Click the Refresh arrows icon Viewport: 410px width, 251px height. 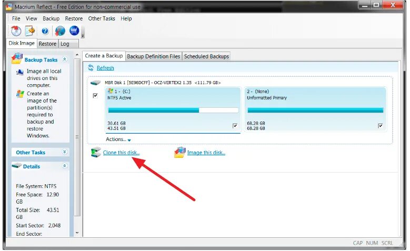click(x=91, y=68)
